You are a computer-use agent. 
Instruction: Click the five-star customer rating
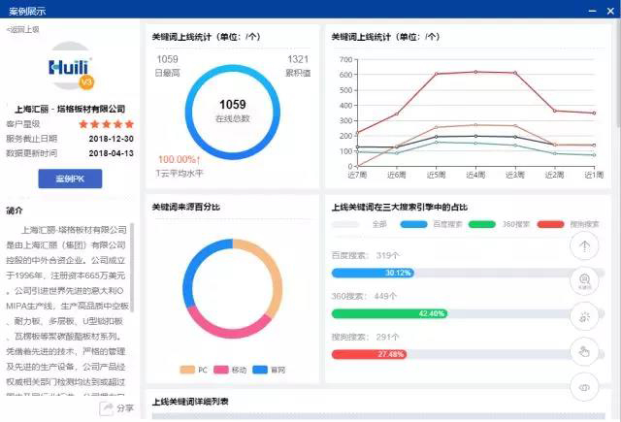click(x=106, y=124)
